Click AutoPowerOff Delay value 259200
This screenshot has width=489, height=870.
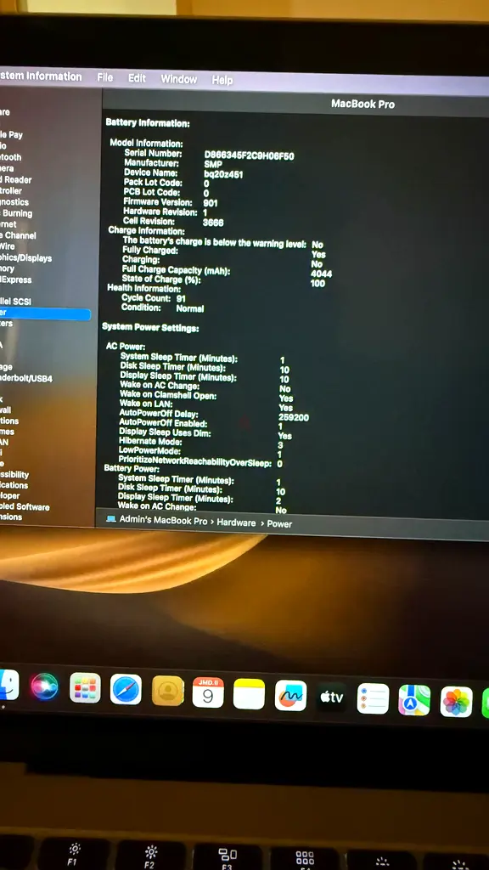293,417
